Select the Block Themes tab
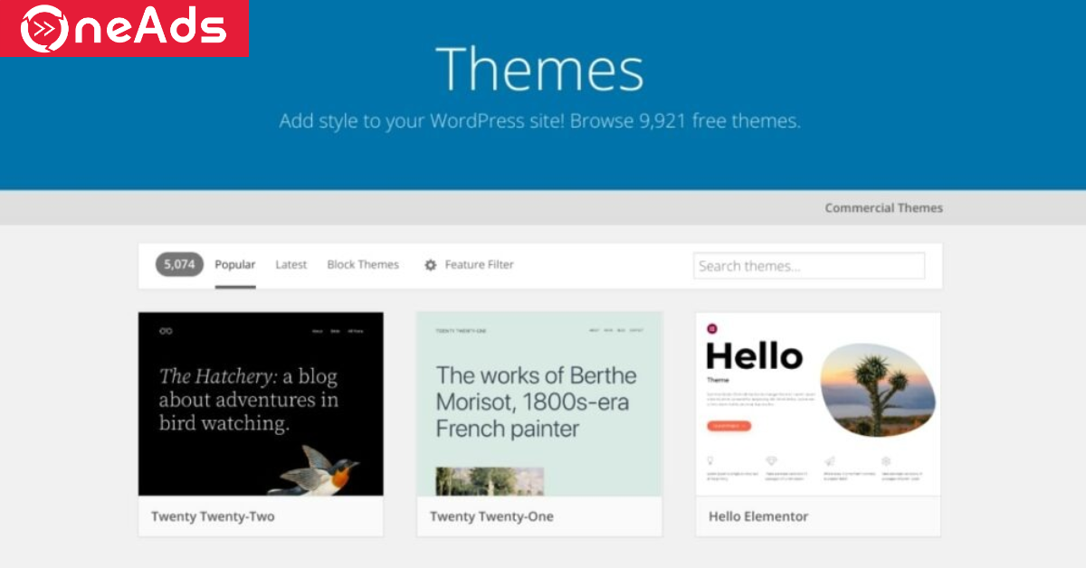This screenshot has height=568, width=1086. [363, 265]
